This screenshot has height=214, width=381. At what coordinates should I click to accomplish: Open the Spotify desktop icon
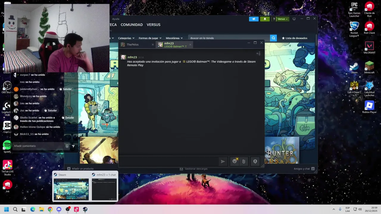pyautogui.click(x=7, y=147)
